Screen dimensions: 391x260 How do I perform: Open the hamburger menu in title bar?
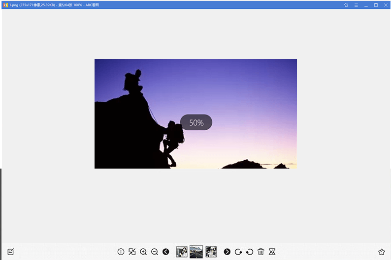(356, 5)
